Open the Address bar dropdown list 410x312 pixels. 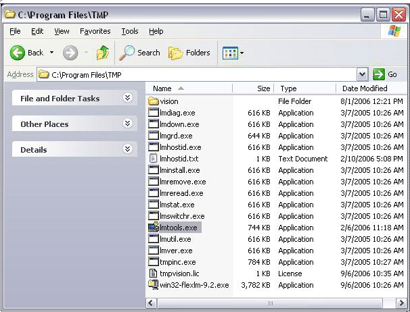(x=362, y=74)
